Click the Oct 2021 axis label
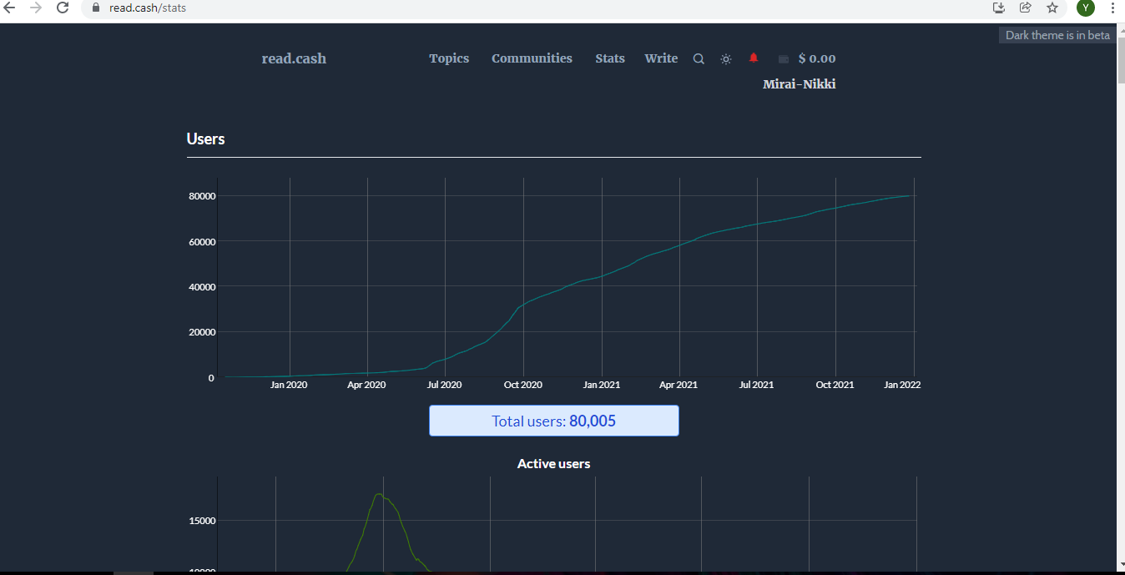 click(835, 385)
